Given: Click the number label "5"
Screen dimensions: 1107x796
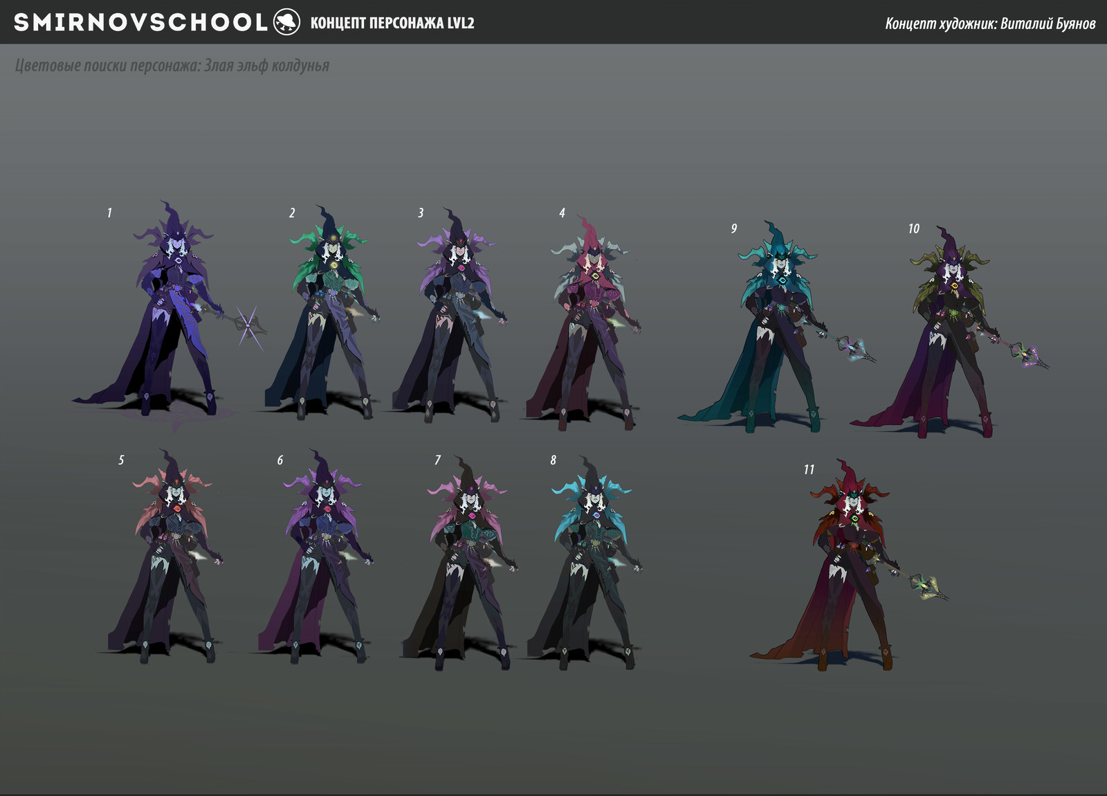Looking at the screenshot, I should coord(121,460).
